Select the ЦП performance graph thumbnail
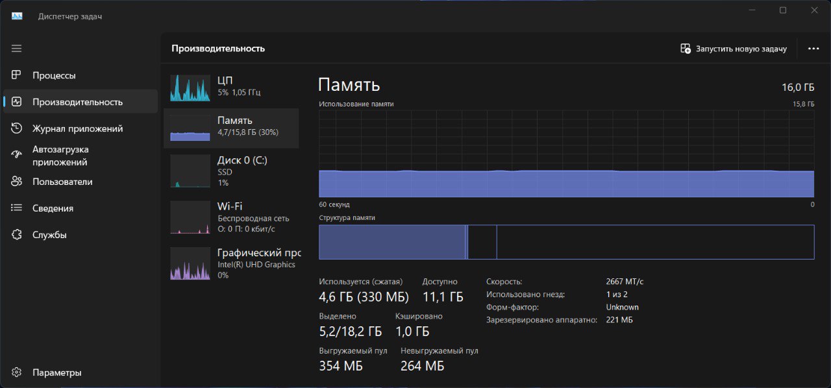 pyautogui.click(x=190, y=88)
